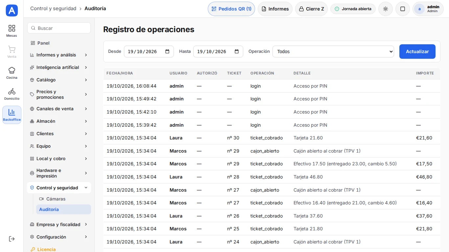The width and height of the screenshot is (449, 252).
Task: Open the Domicilio delivery bike icon
Action: [12, 91]
